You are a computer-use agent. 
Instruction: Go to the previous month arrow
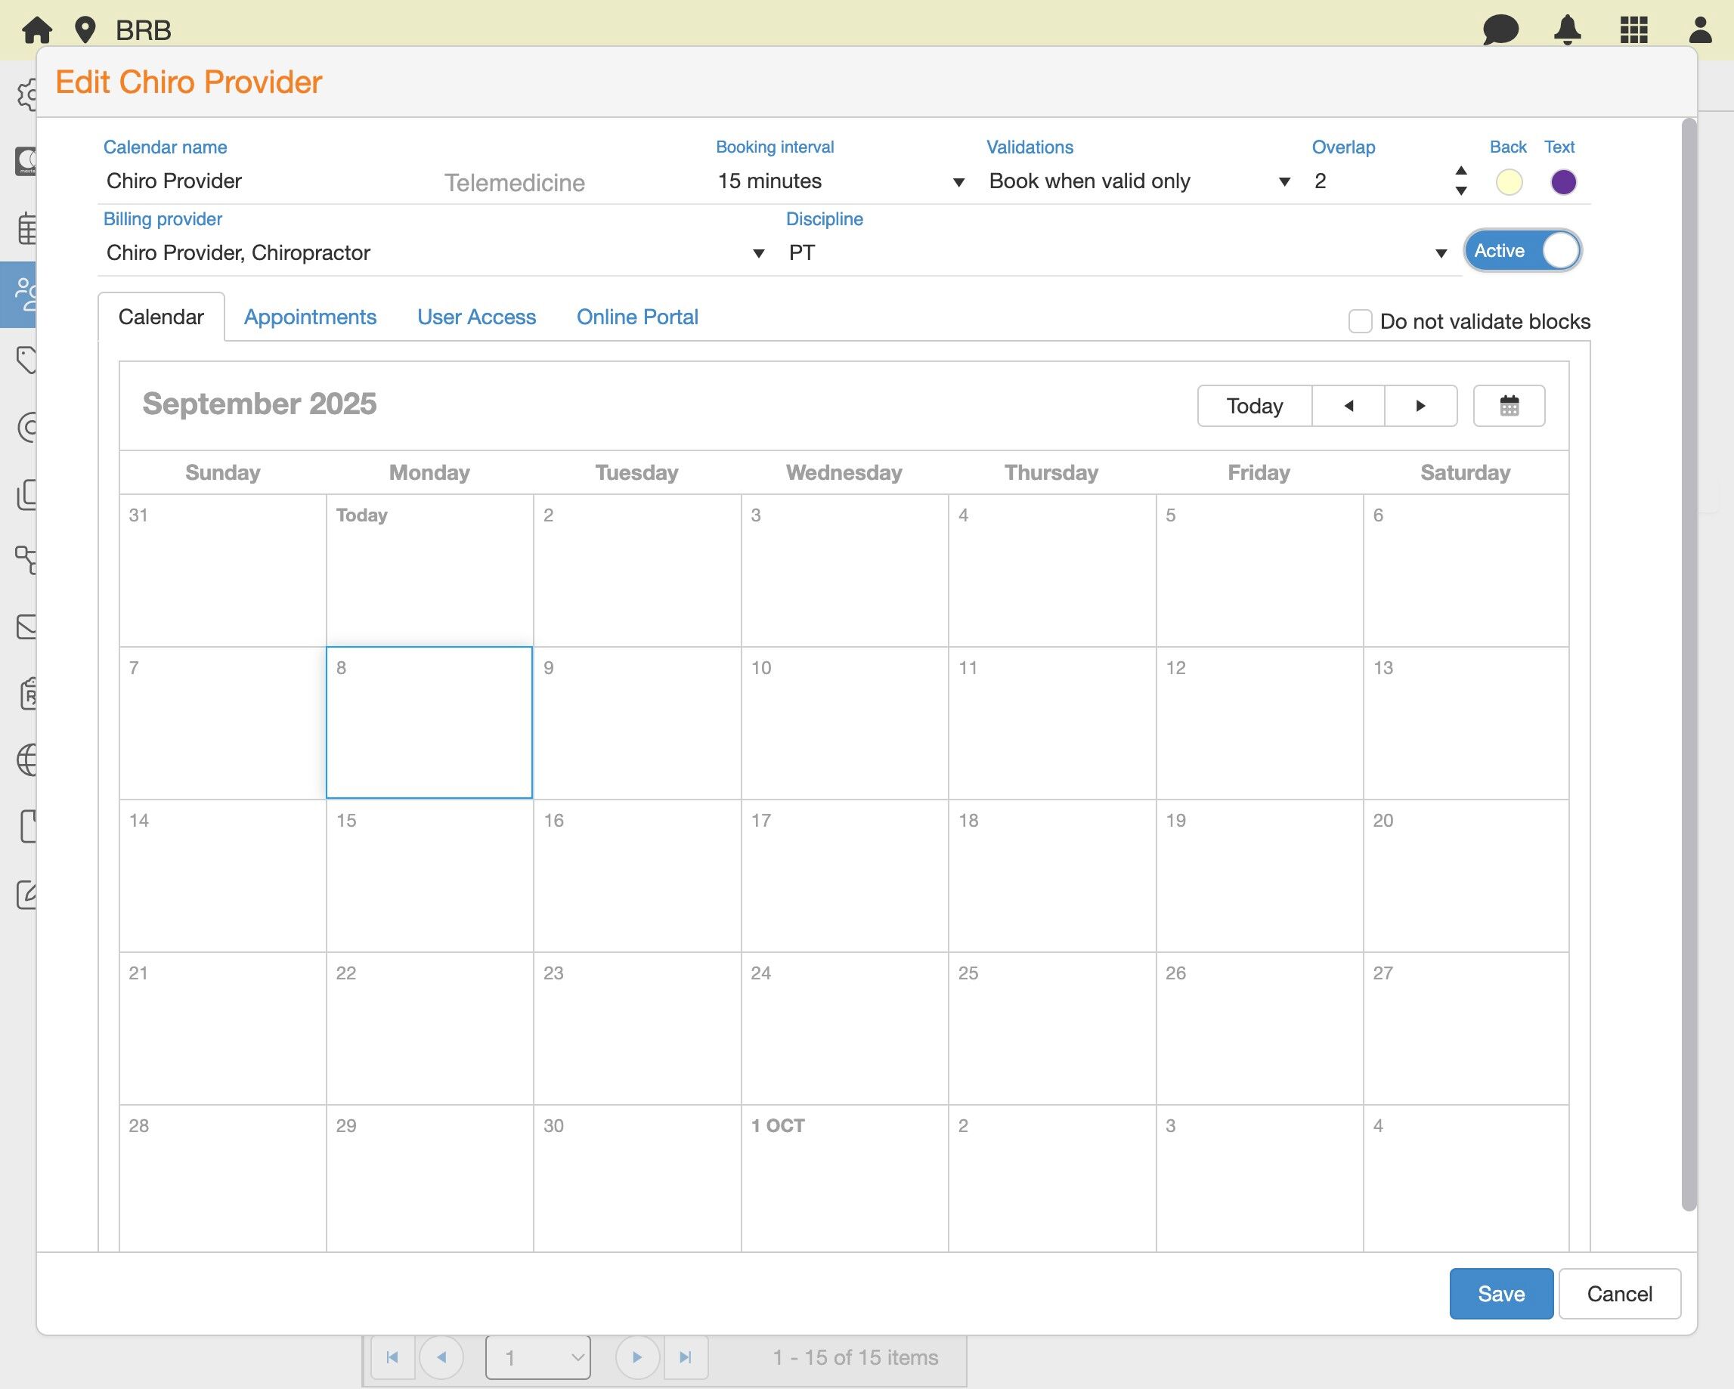point(1348,405)
